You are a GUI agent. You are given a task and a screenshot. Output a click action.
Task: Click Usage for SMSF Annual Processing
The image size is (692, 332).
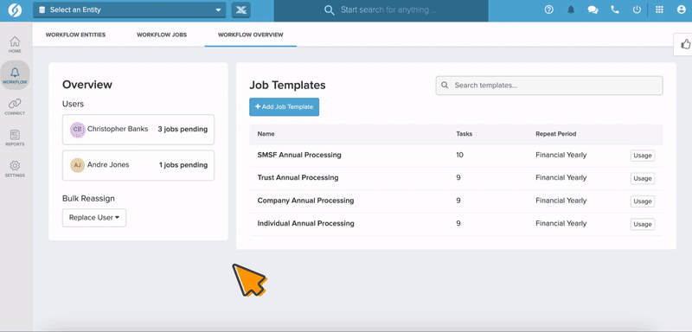point(642,156)
